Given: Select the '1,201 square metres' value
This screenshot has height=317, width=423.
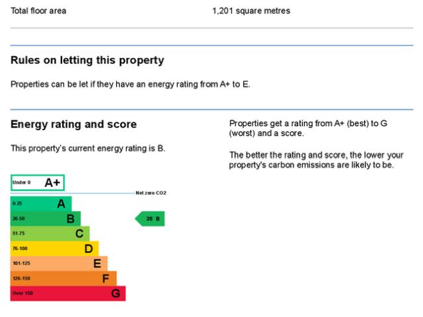Looking at the screenshot, I should click(251, 11).
